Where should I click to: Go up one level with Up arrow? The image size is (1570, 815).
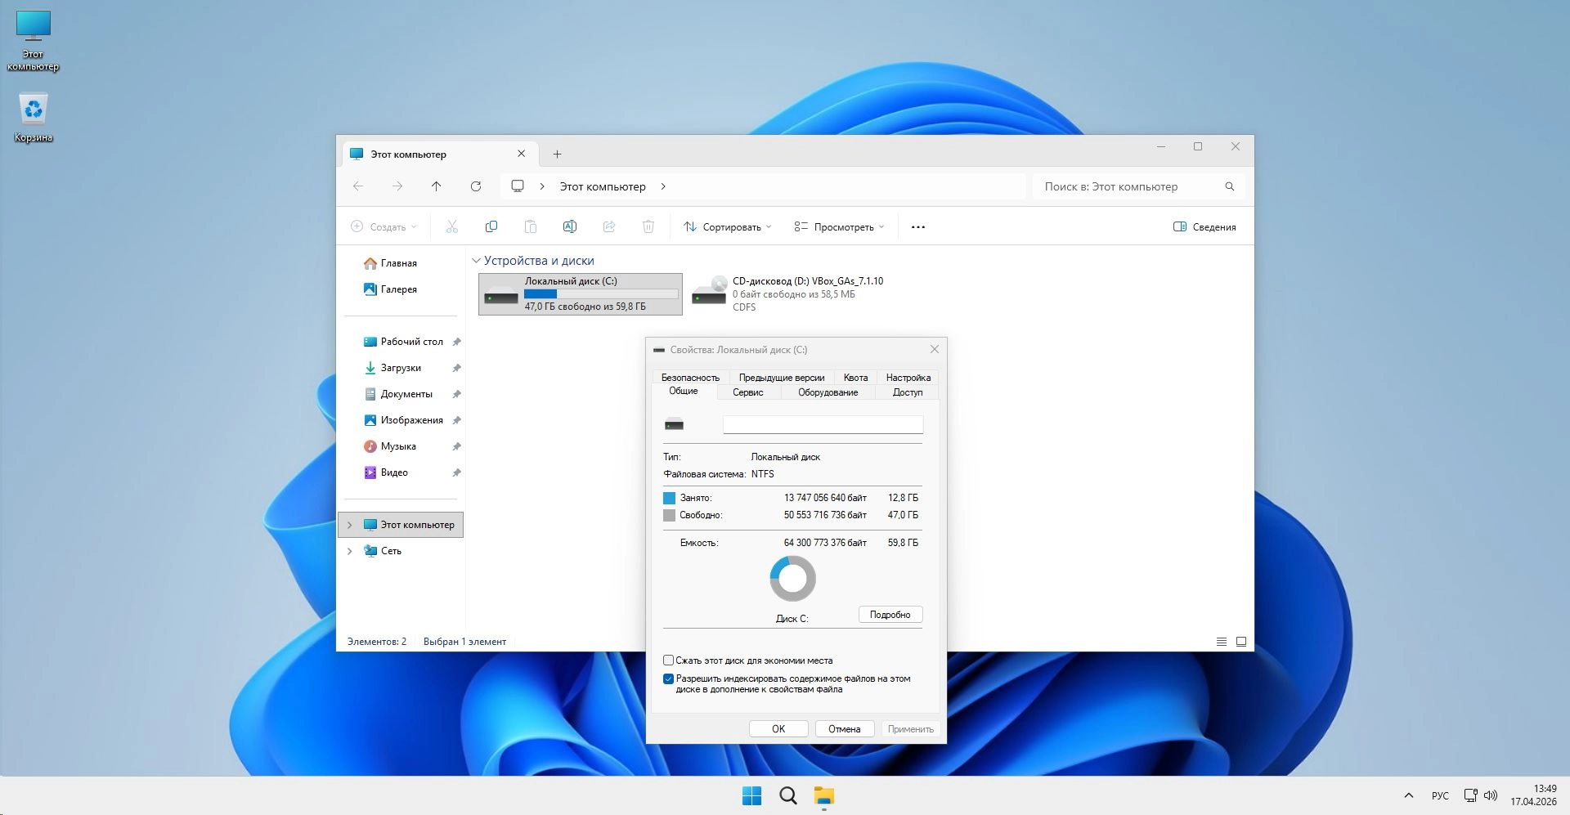pyautogui.click(x=436, y=186)
